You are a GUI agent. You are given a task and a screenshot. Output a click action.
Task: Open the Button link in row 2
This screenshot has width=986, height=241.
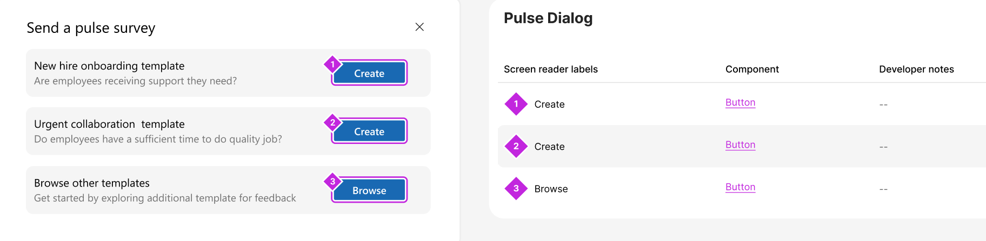tap(740, 144)
